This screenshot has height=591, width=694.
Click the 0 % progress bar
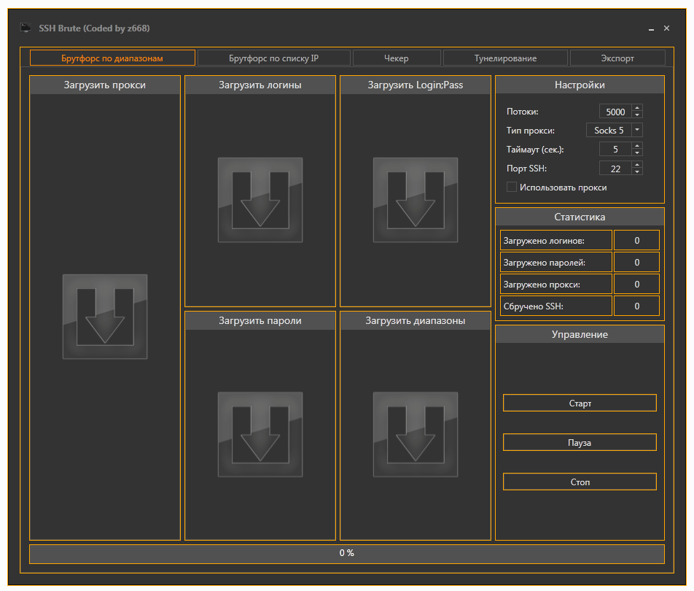(347, 554)
